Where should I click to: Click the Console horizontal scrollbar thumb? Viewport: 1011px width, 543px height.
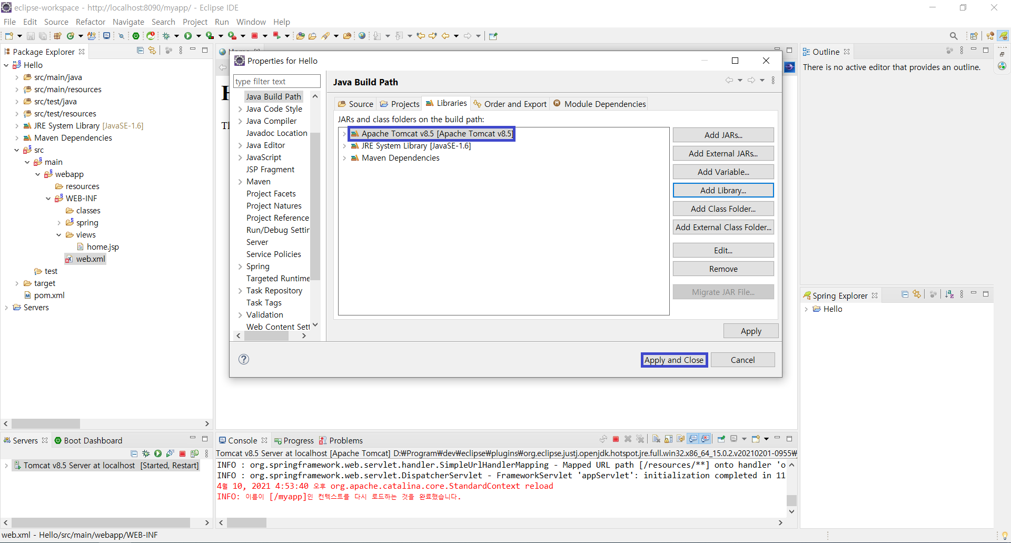[246, 522]
